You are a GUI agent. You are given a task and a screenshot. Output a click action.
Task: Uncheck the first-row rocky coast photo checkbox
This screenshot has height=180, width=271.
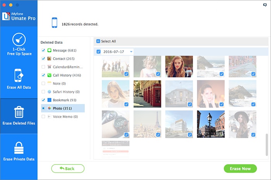221,74
